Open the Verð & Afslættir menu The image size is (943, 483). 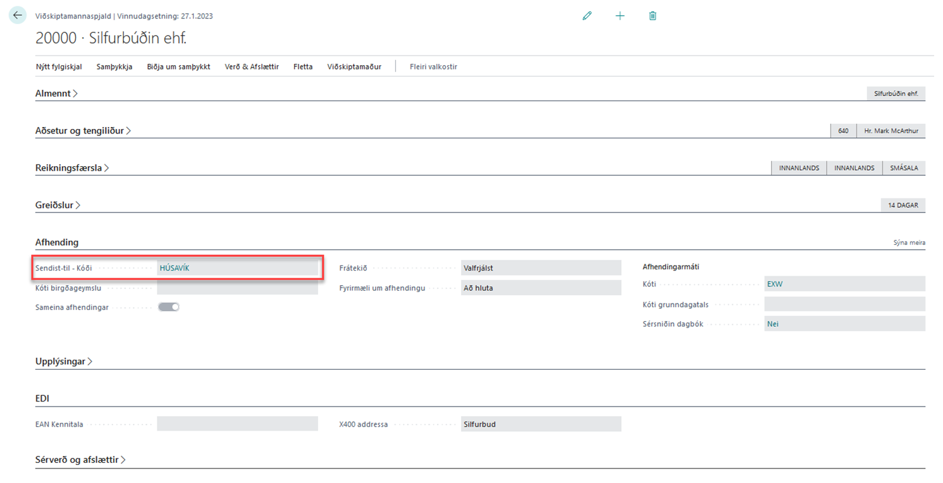pos(252,66)
